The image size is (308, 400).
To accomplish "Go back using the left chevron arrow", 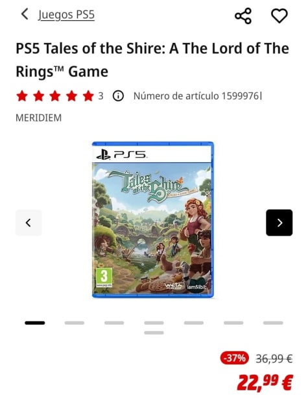I will (x=25, y=14).
